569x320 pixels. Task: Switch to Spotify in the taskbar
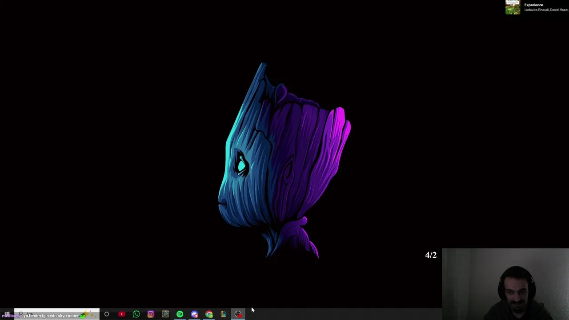tap(180, 314)
